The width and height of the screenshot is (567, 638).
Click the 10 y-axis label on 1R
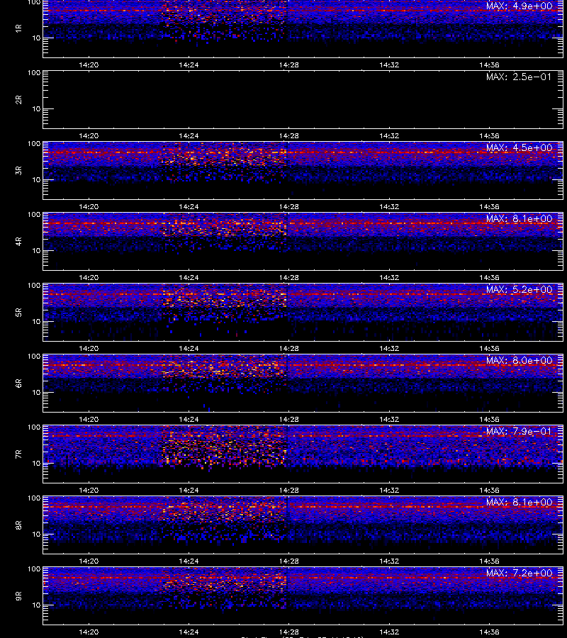pos(36,38)
